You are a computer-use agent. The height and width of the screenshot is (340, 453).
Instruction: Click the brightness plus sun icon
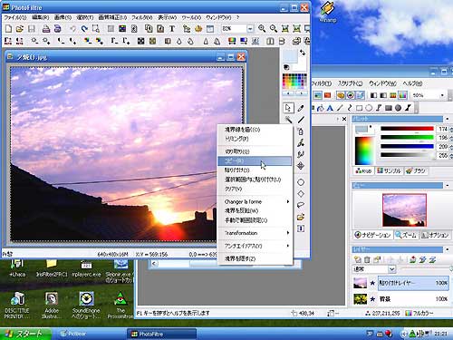[46, 41]
